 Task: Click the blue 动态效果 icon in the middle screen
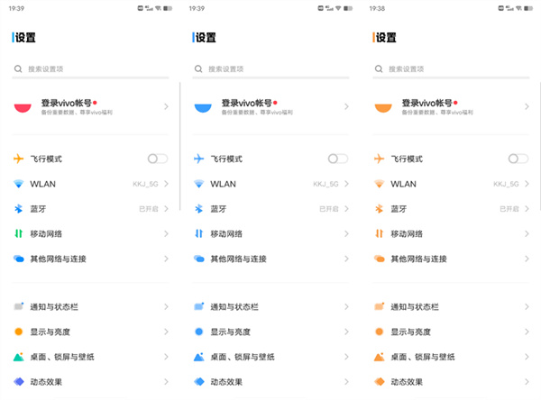(198, 381)
